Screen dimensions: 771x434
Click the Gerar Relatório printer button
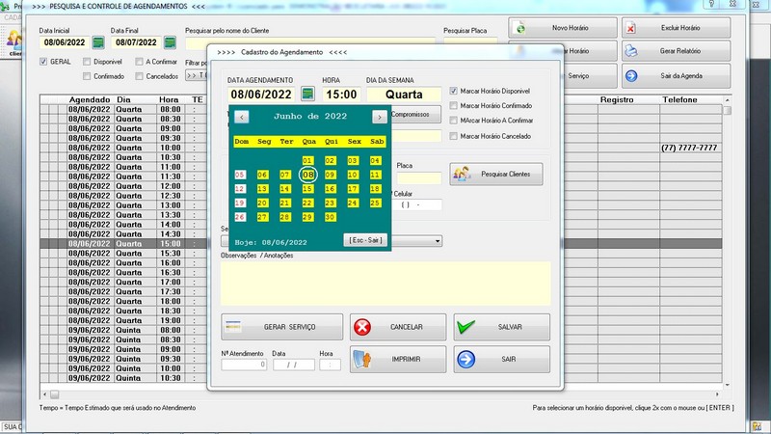(x=677, y=51)
